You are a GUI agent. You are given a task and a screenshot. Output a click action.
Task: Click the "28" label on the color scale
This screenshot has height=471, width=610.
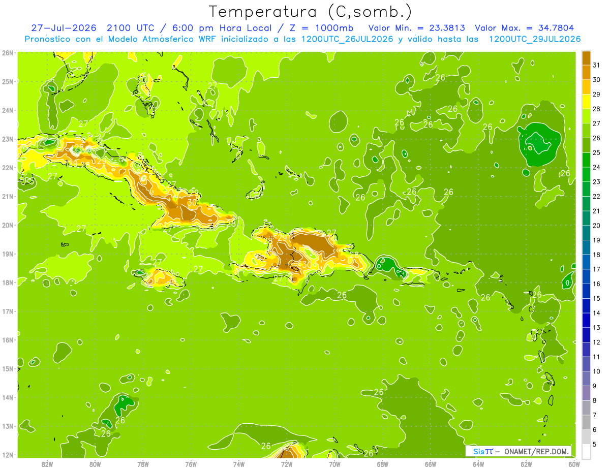(596, 109)
